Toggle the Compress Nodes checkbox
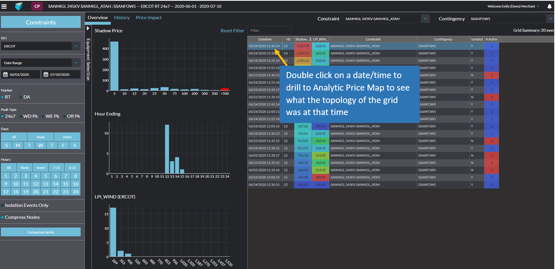 pyautogui.click(x=3, y=217)
